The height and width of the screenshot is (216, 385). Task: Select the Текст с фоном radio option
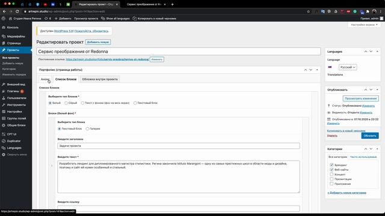pyautogui.click(x=82, y=103)
